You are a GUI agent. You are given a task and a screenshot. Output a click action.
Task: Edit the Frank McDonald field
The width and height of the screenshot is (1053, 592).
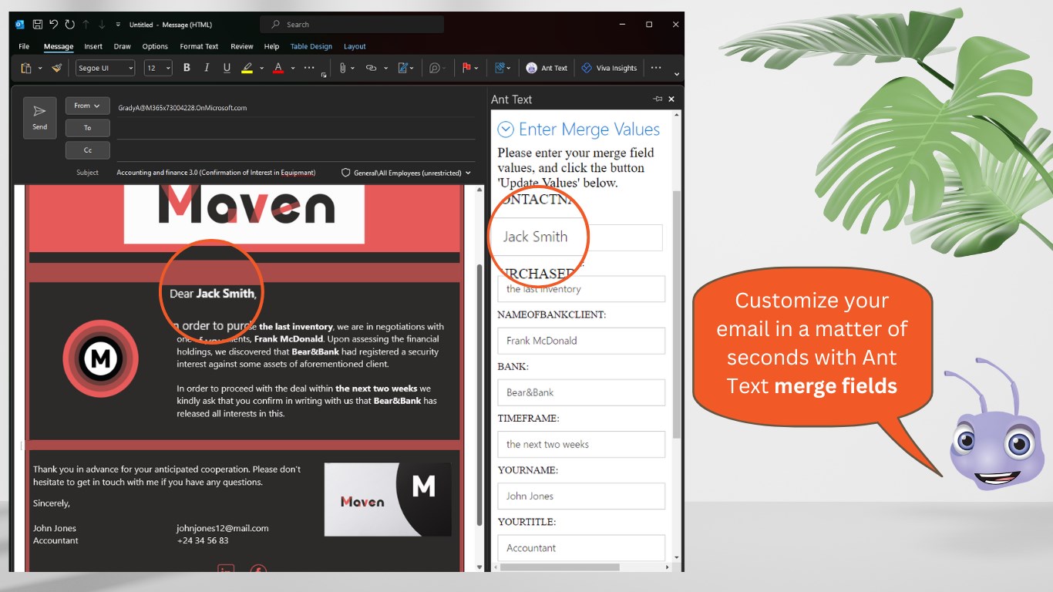[581, 341]
